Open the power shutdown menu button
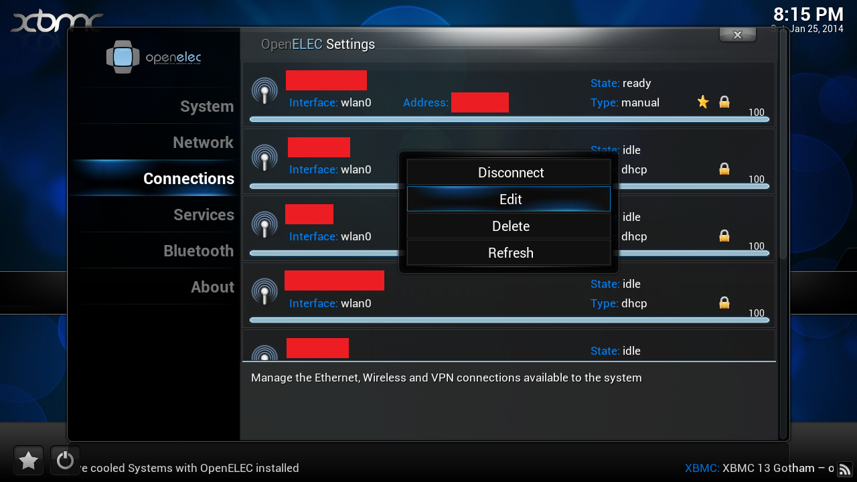The width and height of the screenshot is (857, 482). pyautogui.click(x=65, y=461)
